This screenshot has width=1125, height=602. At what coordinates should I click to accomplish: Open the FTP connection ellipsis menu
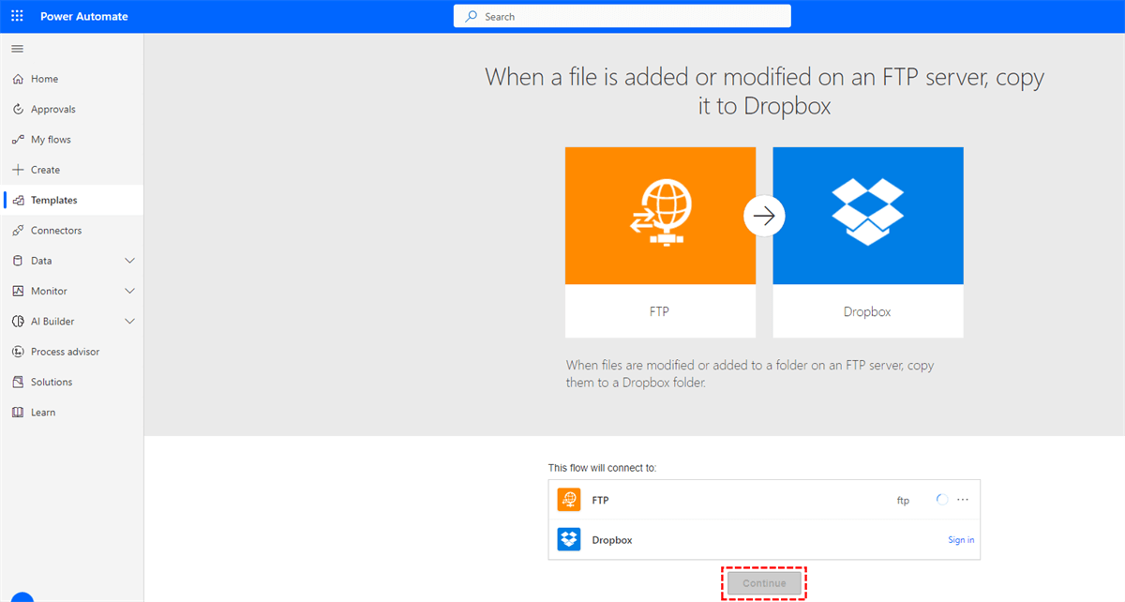pyautogui.click(x=963, y=500)
